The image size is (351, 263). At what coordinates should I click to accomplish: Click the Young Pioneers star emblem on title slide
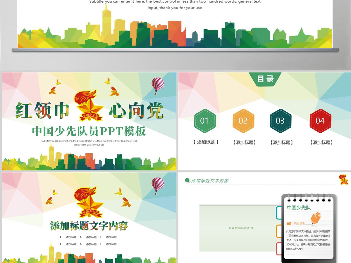pos(89,105)
